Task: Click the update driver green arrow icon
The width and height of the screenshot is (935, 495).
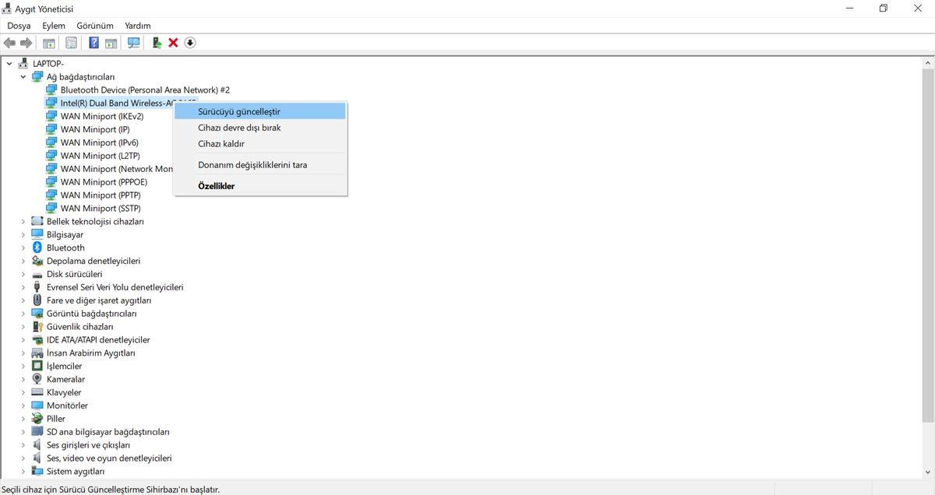Action: [157, 43]
